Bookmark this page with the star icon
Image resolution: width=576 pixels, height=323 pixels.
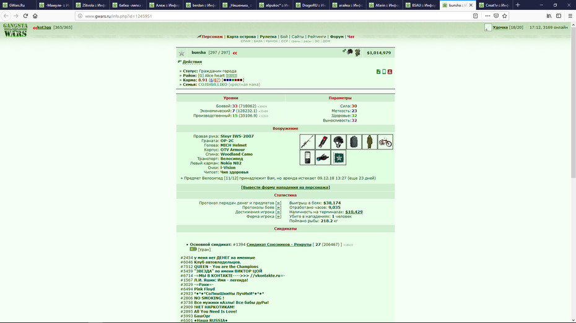[x=504, y=15]
